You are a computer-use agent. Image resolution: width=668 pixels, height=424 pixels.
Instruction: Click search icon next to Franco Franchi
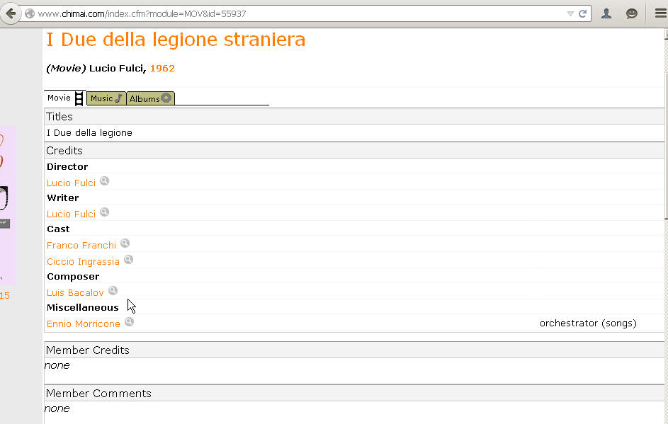click(125, 243)
